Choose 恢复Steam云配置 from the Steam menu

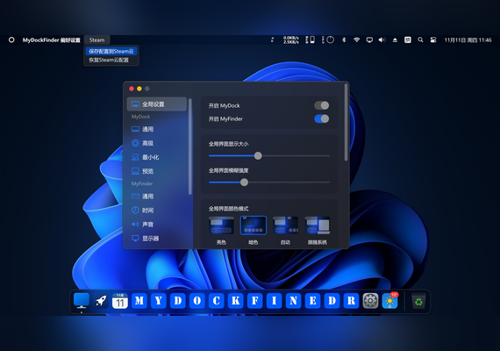tap(109, 60)
